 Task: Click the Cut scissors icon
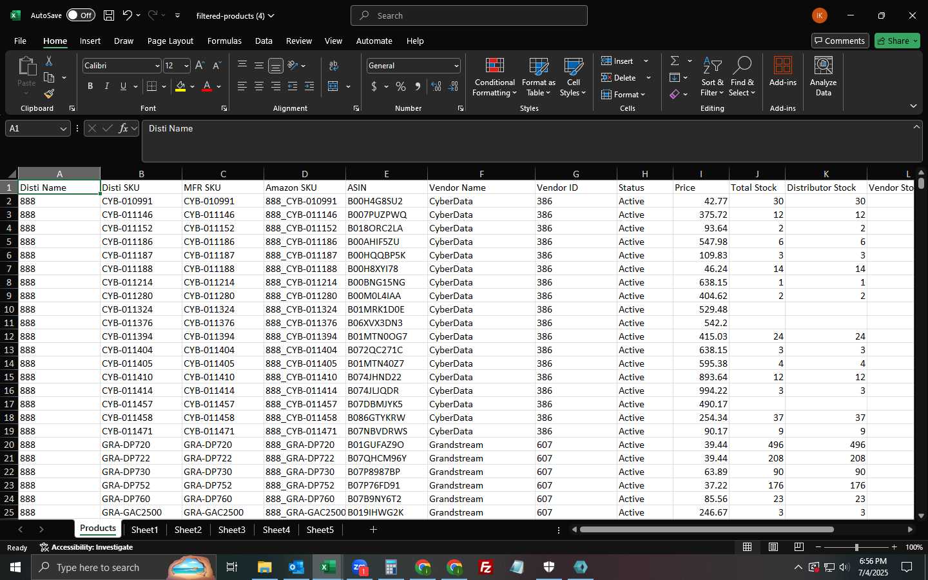49,61
